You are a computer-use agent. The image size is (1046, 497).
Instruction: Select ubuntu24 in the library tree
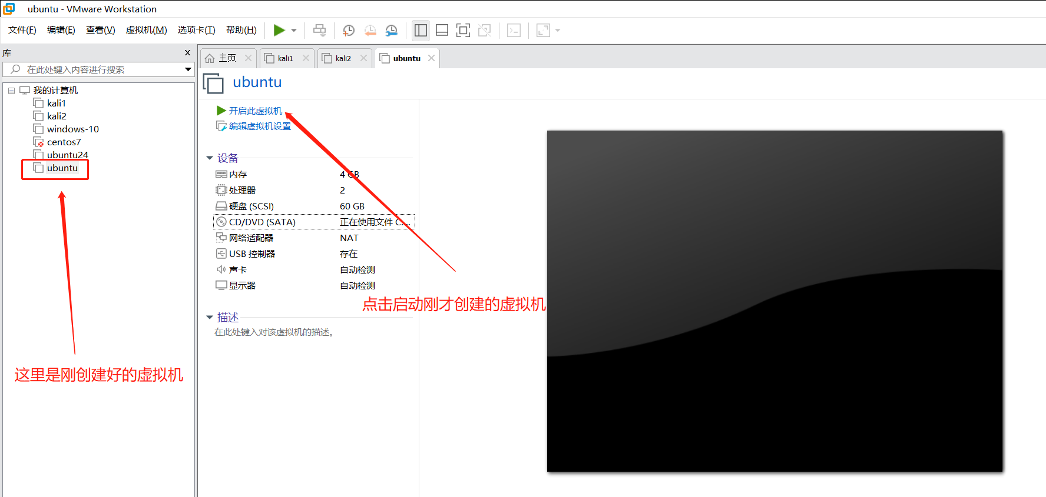(68, 155)
